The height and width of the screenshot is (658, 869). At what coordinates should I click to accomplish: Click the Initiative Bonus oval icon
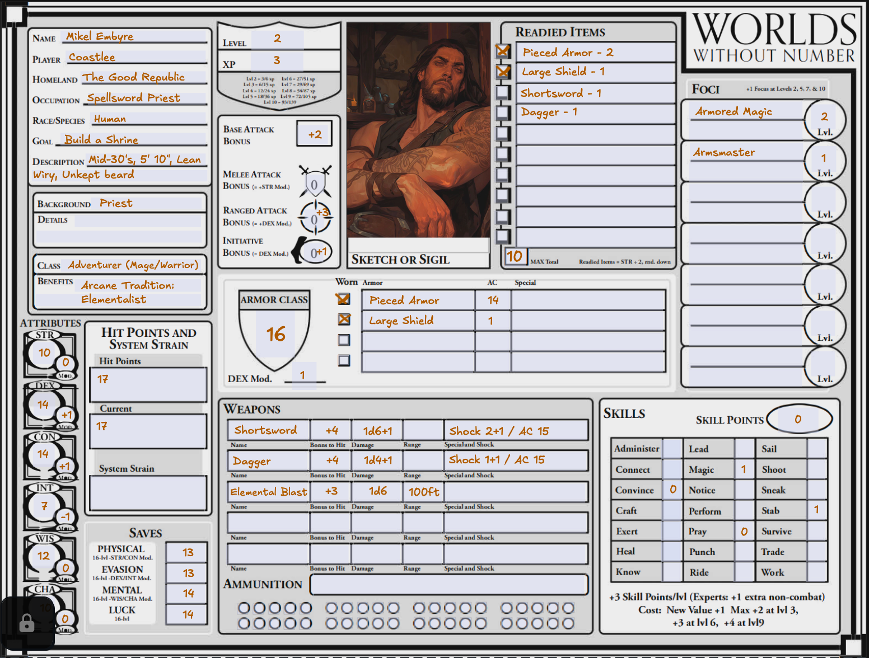click(x=315, y=252)
